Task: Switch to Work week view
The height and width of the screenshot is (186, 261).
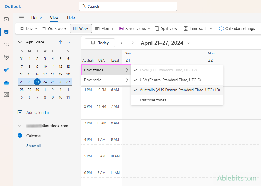Action: point(54,28)
